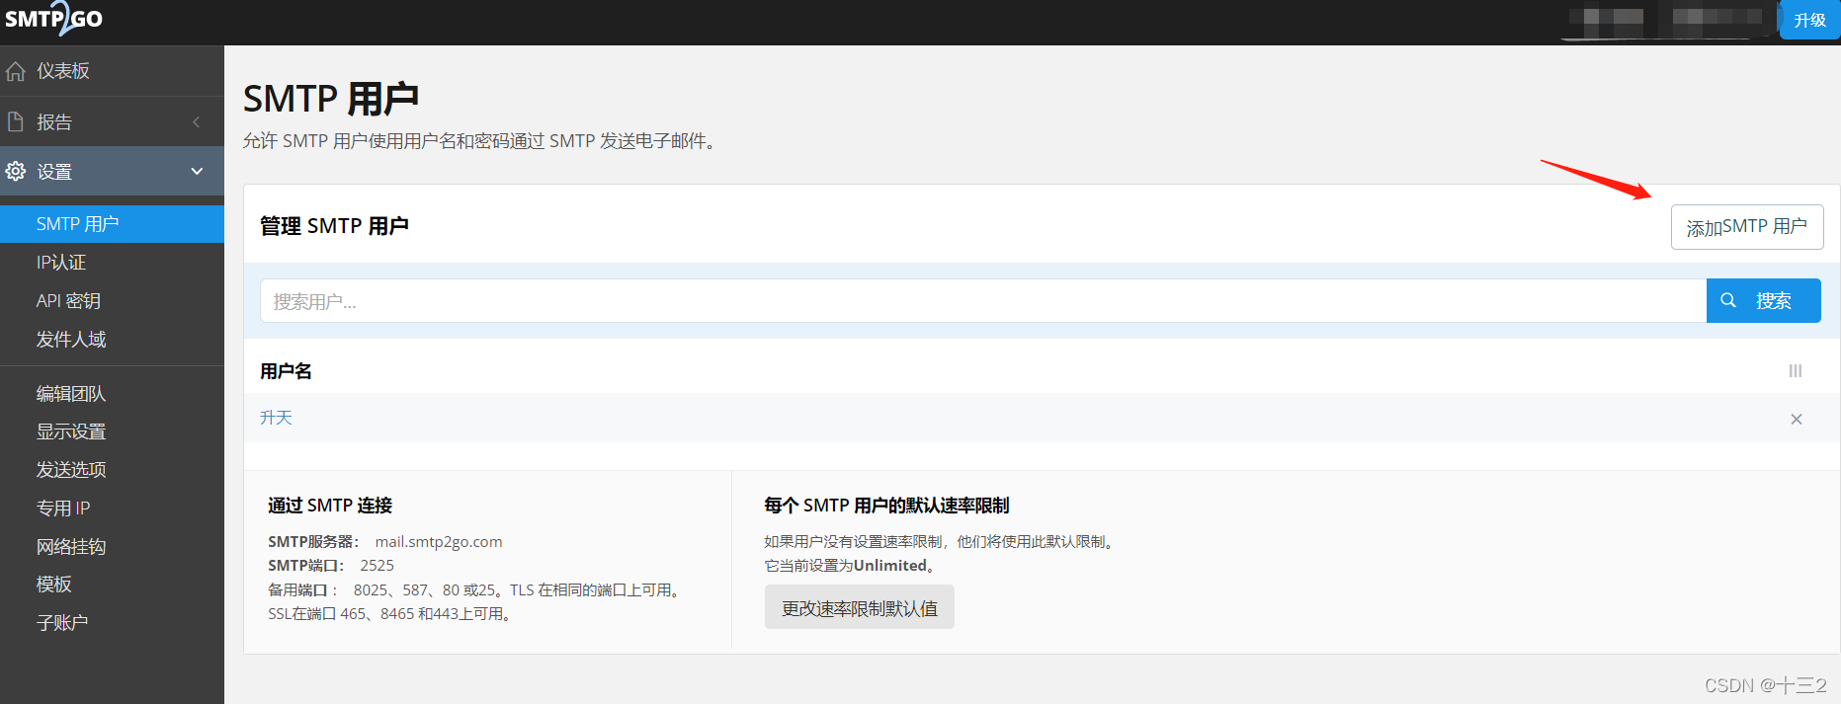Click the 报告 document icon
This screenshot has width=1841, height=704.
(16, 121)
